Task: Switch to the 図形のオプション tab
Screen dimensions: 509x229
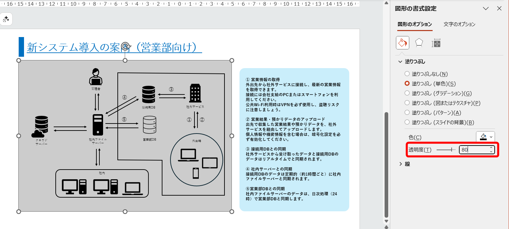Action: tap(415, 24)
